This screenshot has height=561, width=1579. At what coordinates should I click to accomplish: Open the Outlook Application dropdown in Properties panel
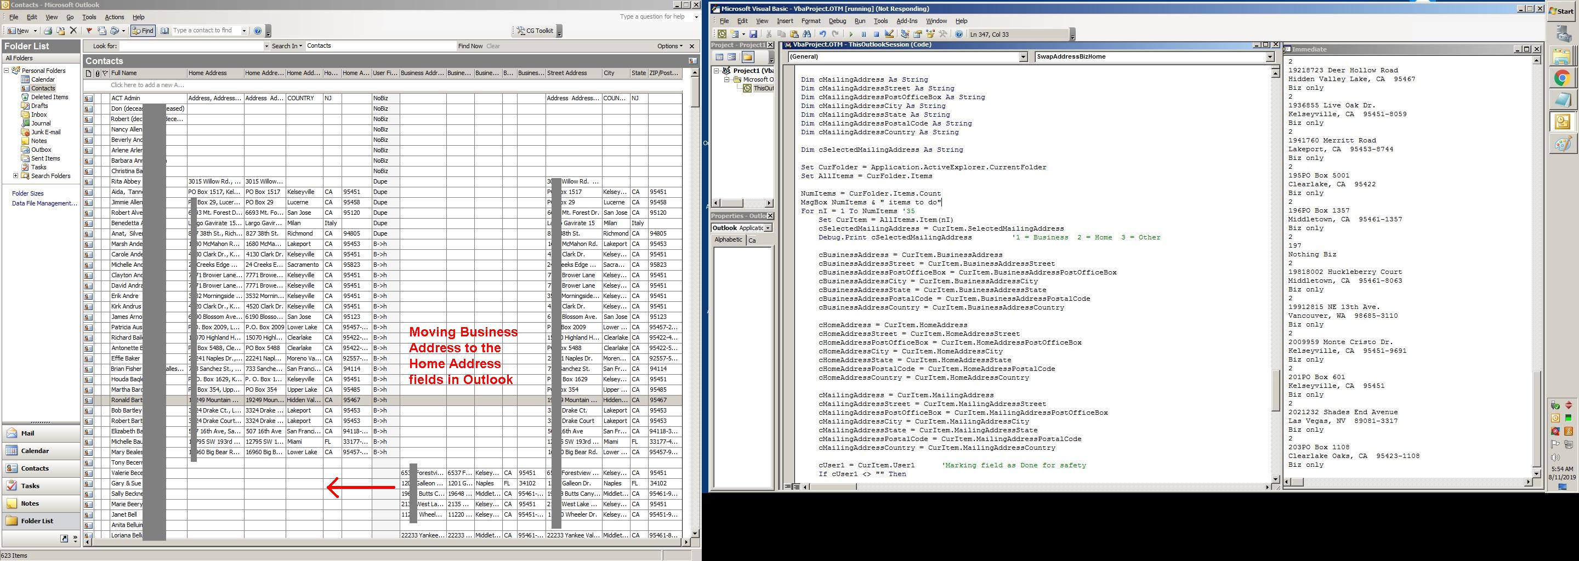click(x=768, y=228)
